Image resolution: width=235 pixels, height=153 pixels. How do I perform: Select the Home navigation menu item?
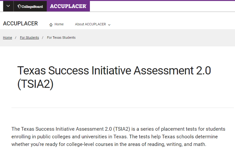pos(59,24)
